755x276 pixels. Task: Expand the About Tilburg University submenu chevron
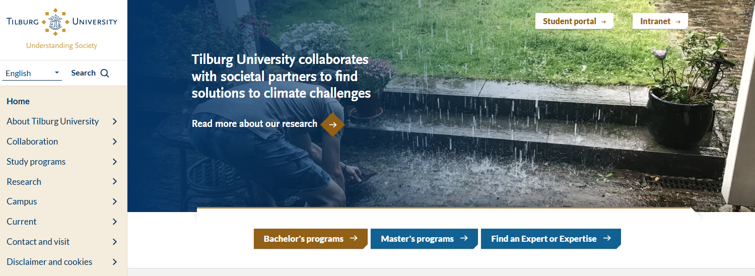115,121
